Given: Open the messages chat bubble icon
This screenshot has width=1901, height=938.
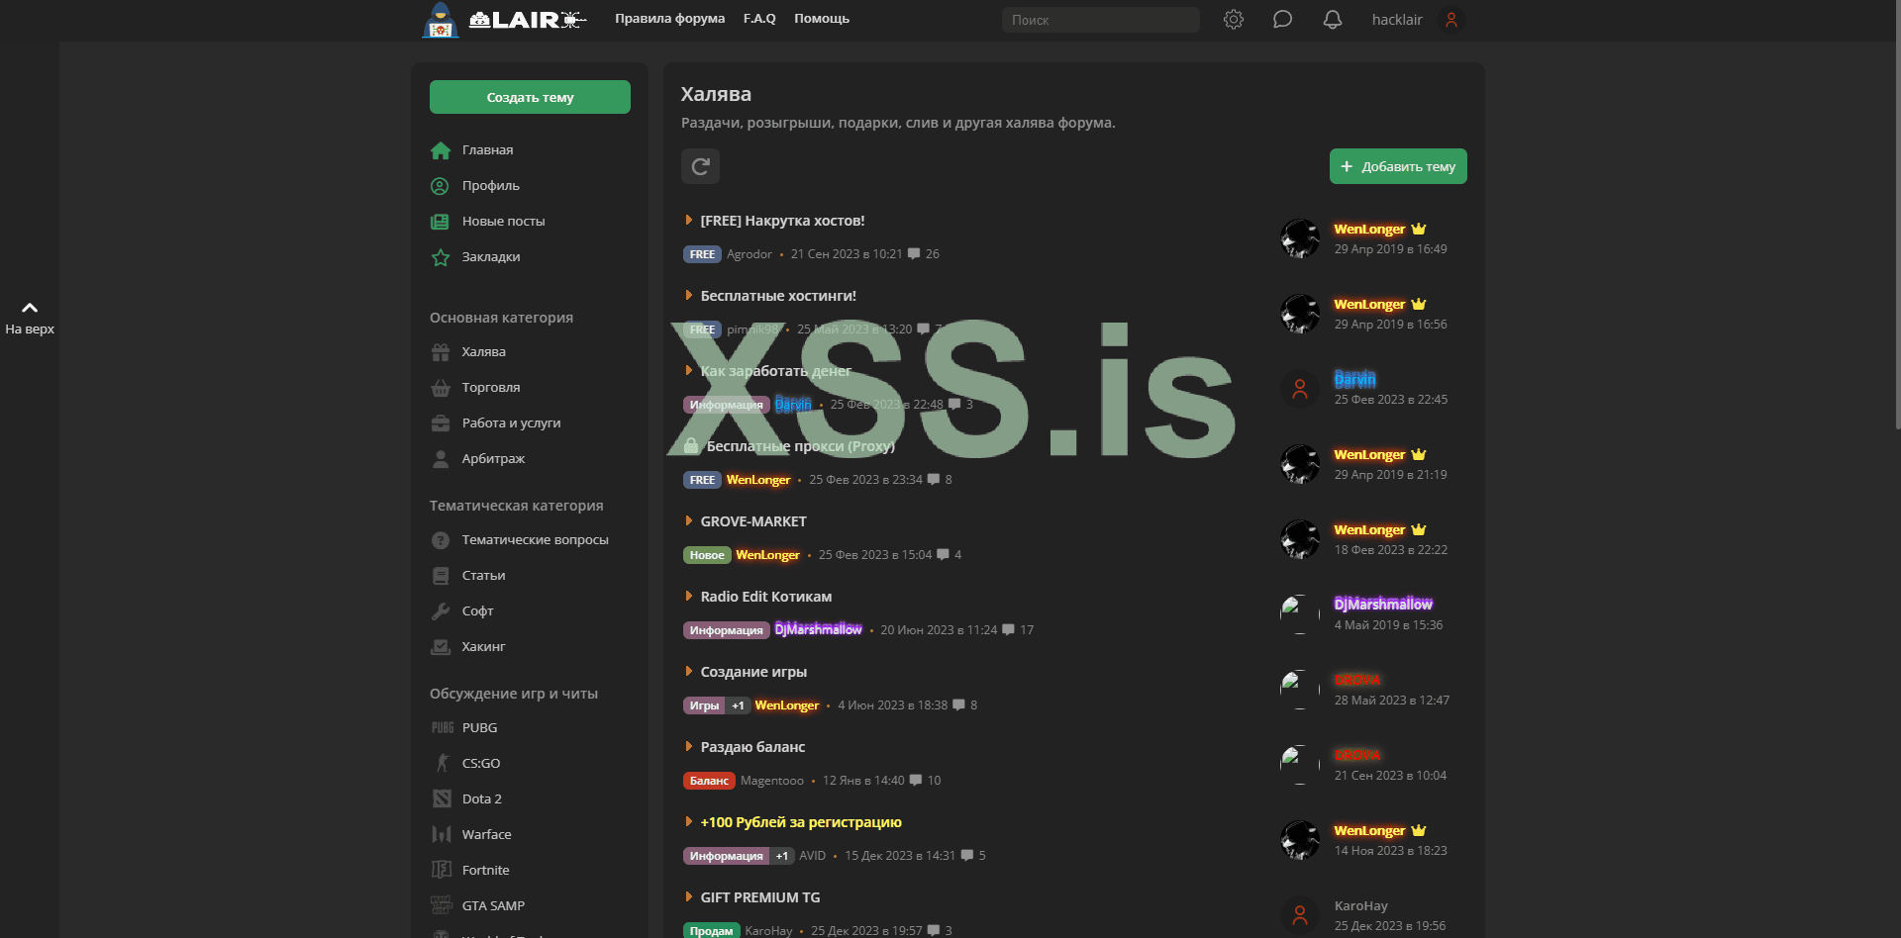Looking at the screenshot, I should (1282, 19).
